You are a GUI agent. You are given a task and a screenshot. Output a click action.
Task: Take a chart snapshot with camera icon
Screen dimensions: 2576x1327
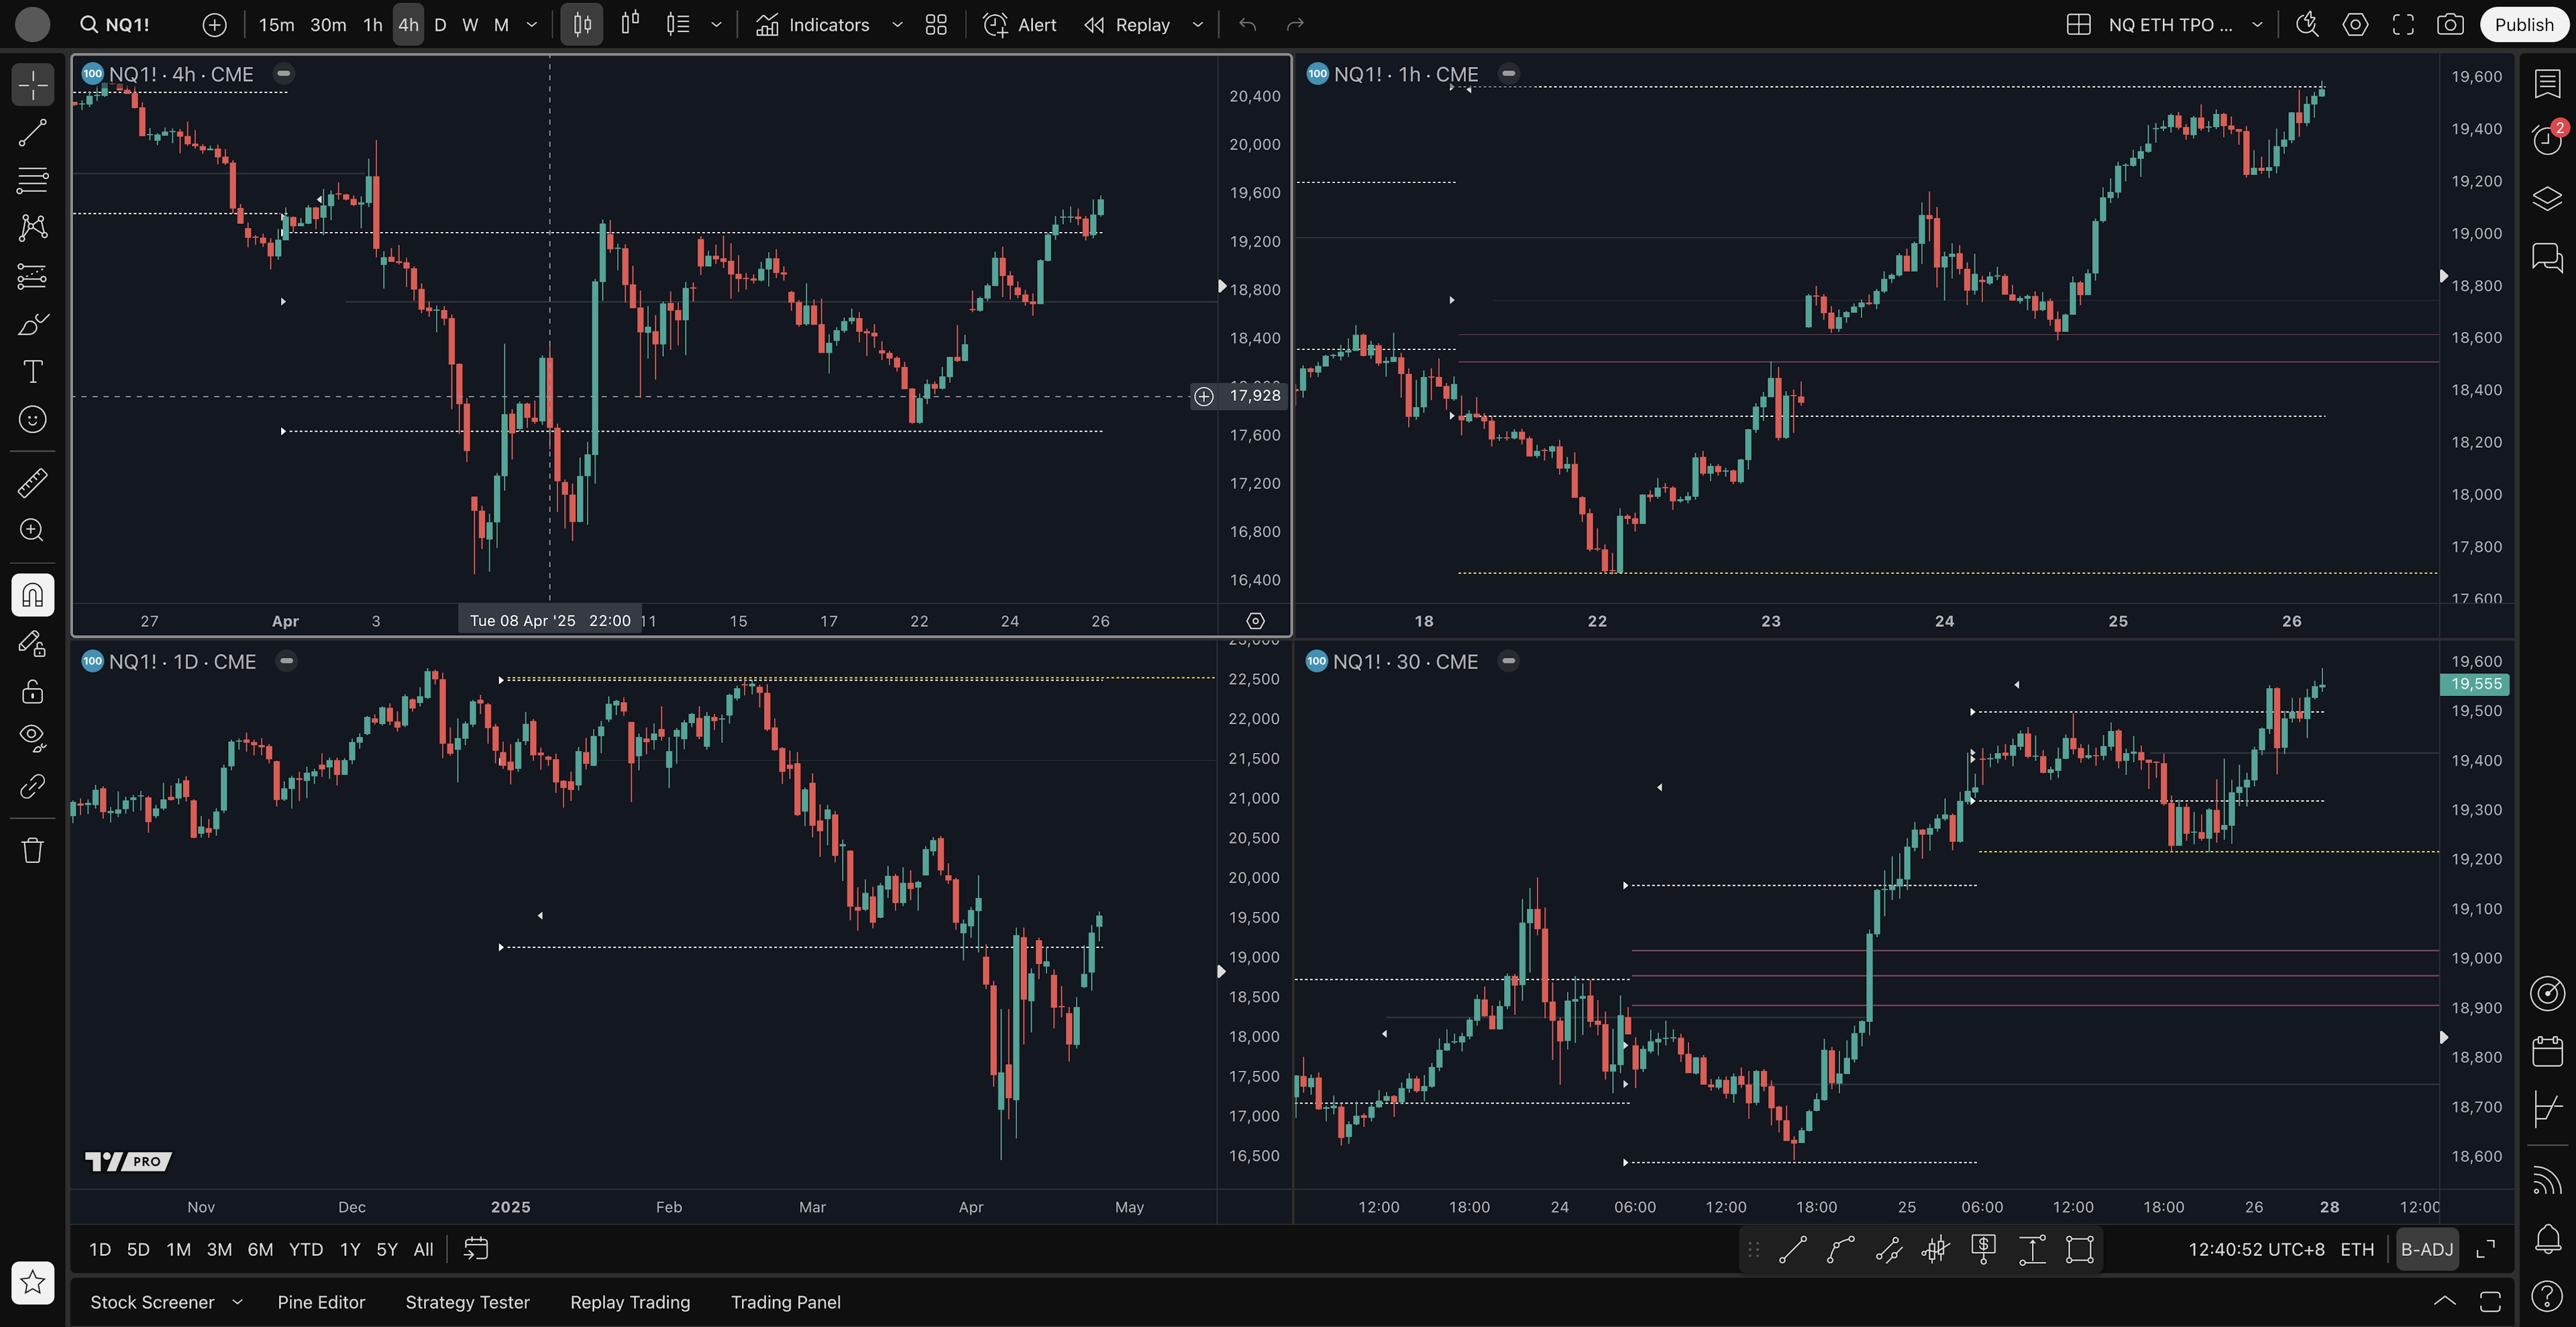[x=2449, y=25]
